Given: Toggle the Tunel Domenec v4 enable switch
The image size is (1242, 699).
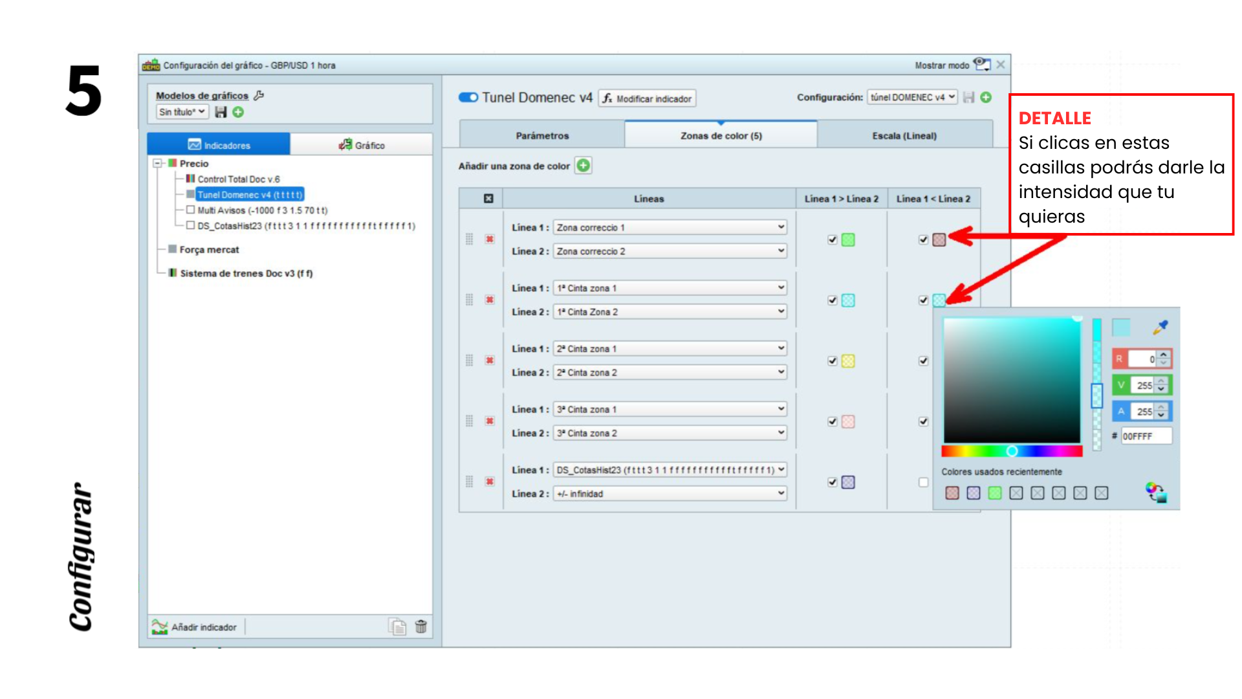Looking at the screenshot, I should point(468,97).
